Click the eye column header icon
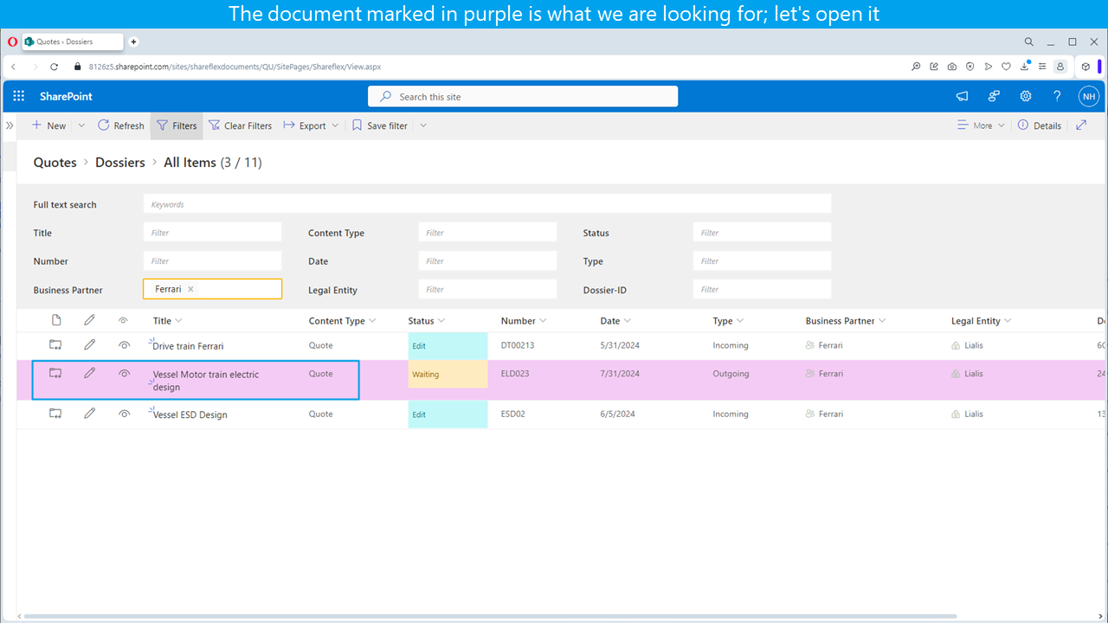Viewport: 1108px width, 623px height. tap(124, 320)
